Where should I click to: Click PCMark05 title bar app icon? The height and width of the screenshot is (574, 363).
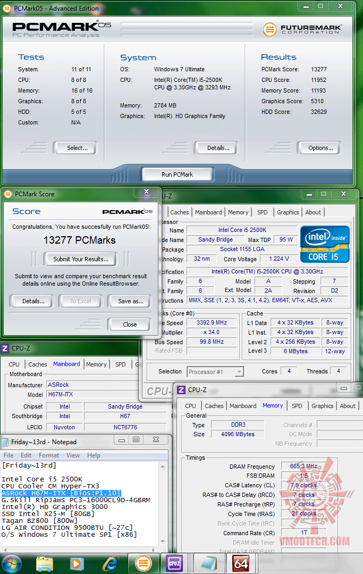(7, 9)
